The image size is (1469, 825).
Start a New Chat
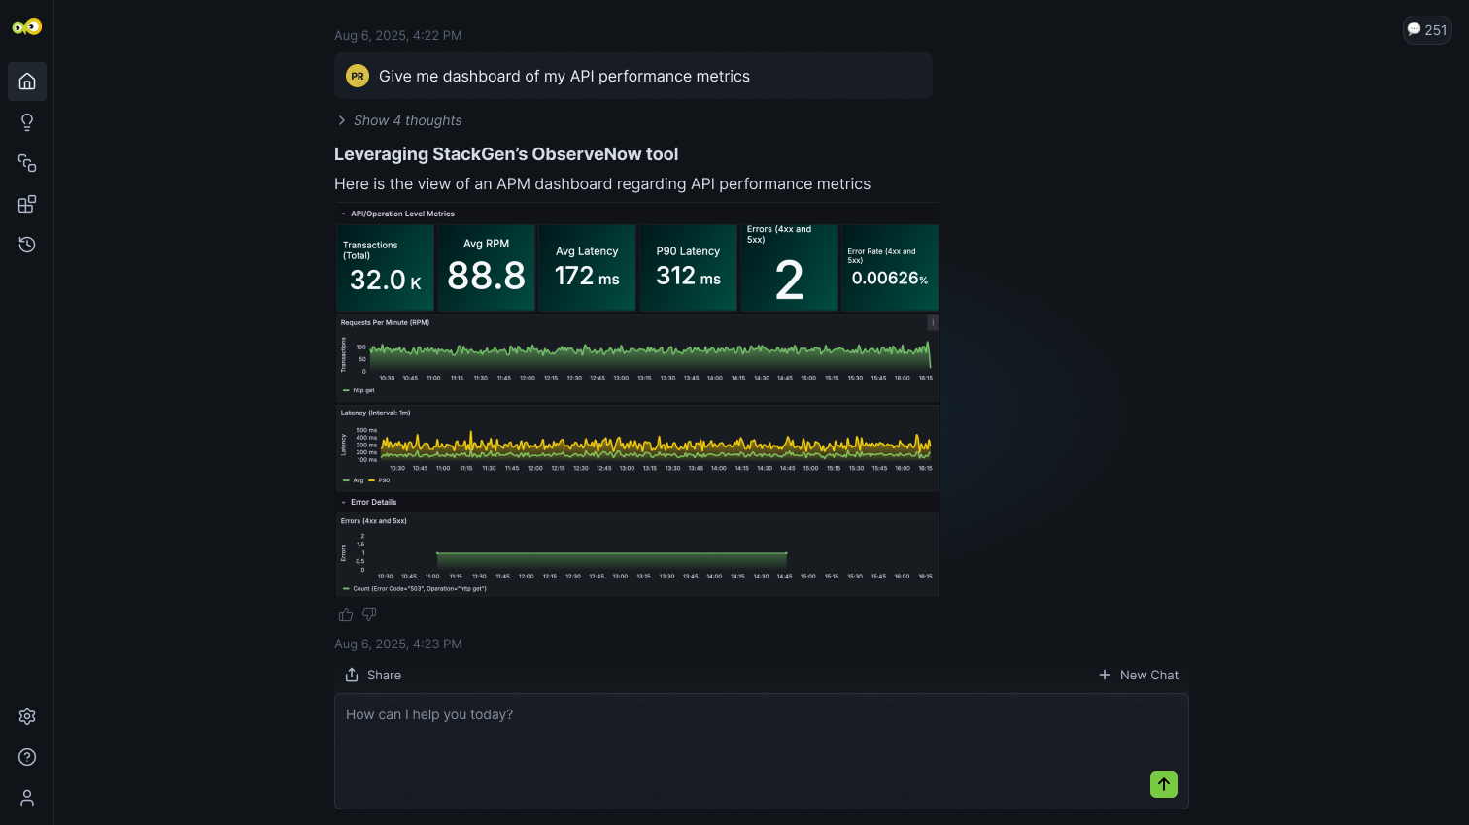pyautogui.click(x=1139, y=675)
